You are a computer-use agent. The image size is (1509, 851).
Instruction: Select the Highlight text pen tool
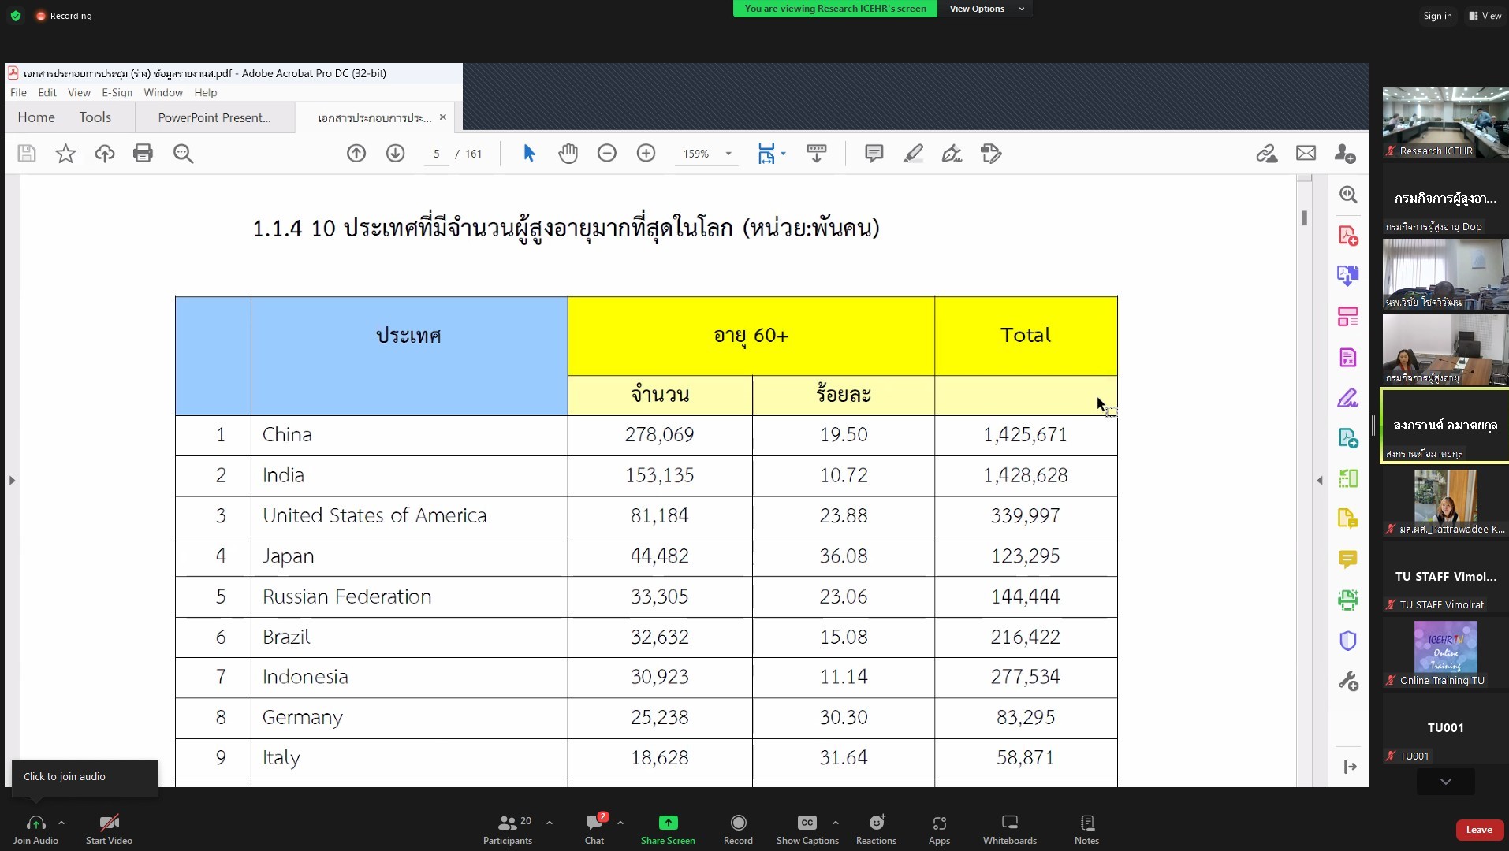tap(913, 154)
